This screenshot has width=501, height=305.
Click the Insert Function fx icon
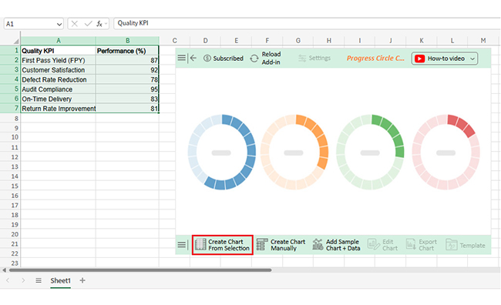(x=99, y=24)
